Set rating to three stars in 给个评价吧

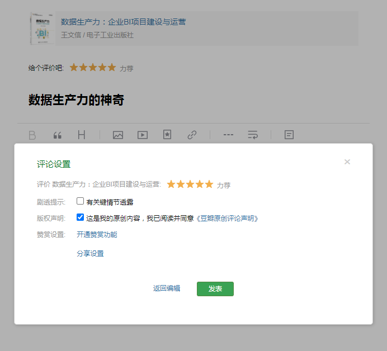pos(93,67)
